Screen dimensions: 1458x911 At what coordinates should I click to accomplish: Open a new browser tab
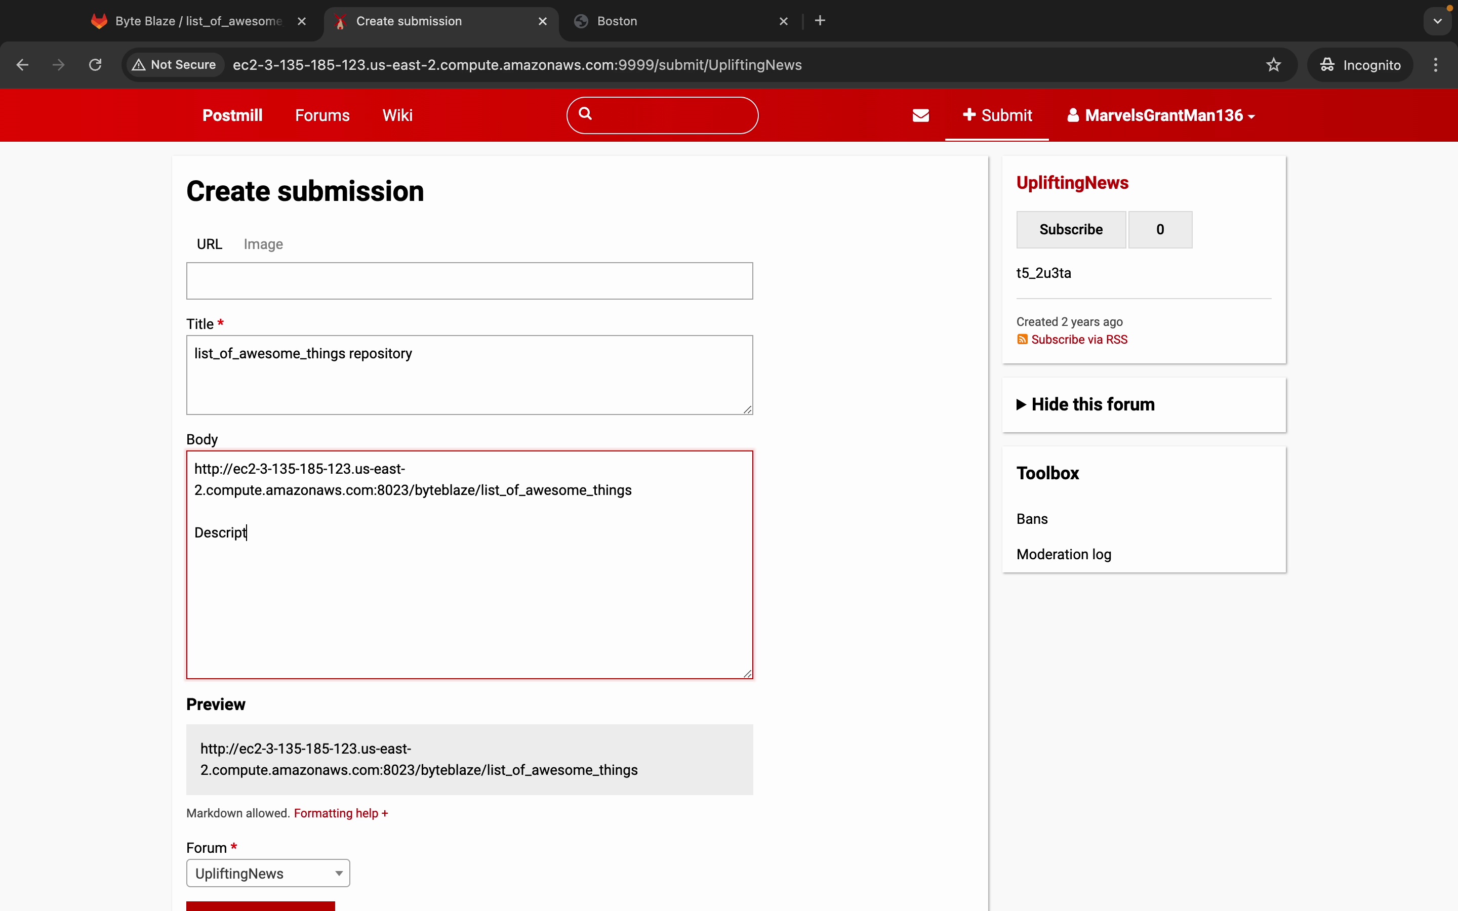click(820, 21)
